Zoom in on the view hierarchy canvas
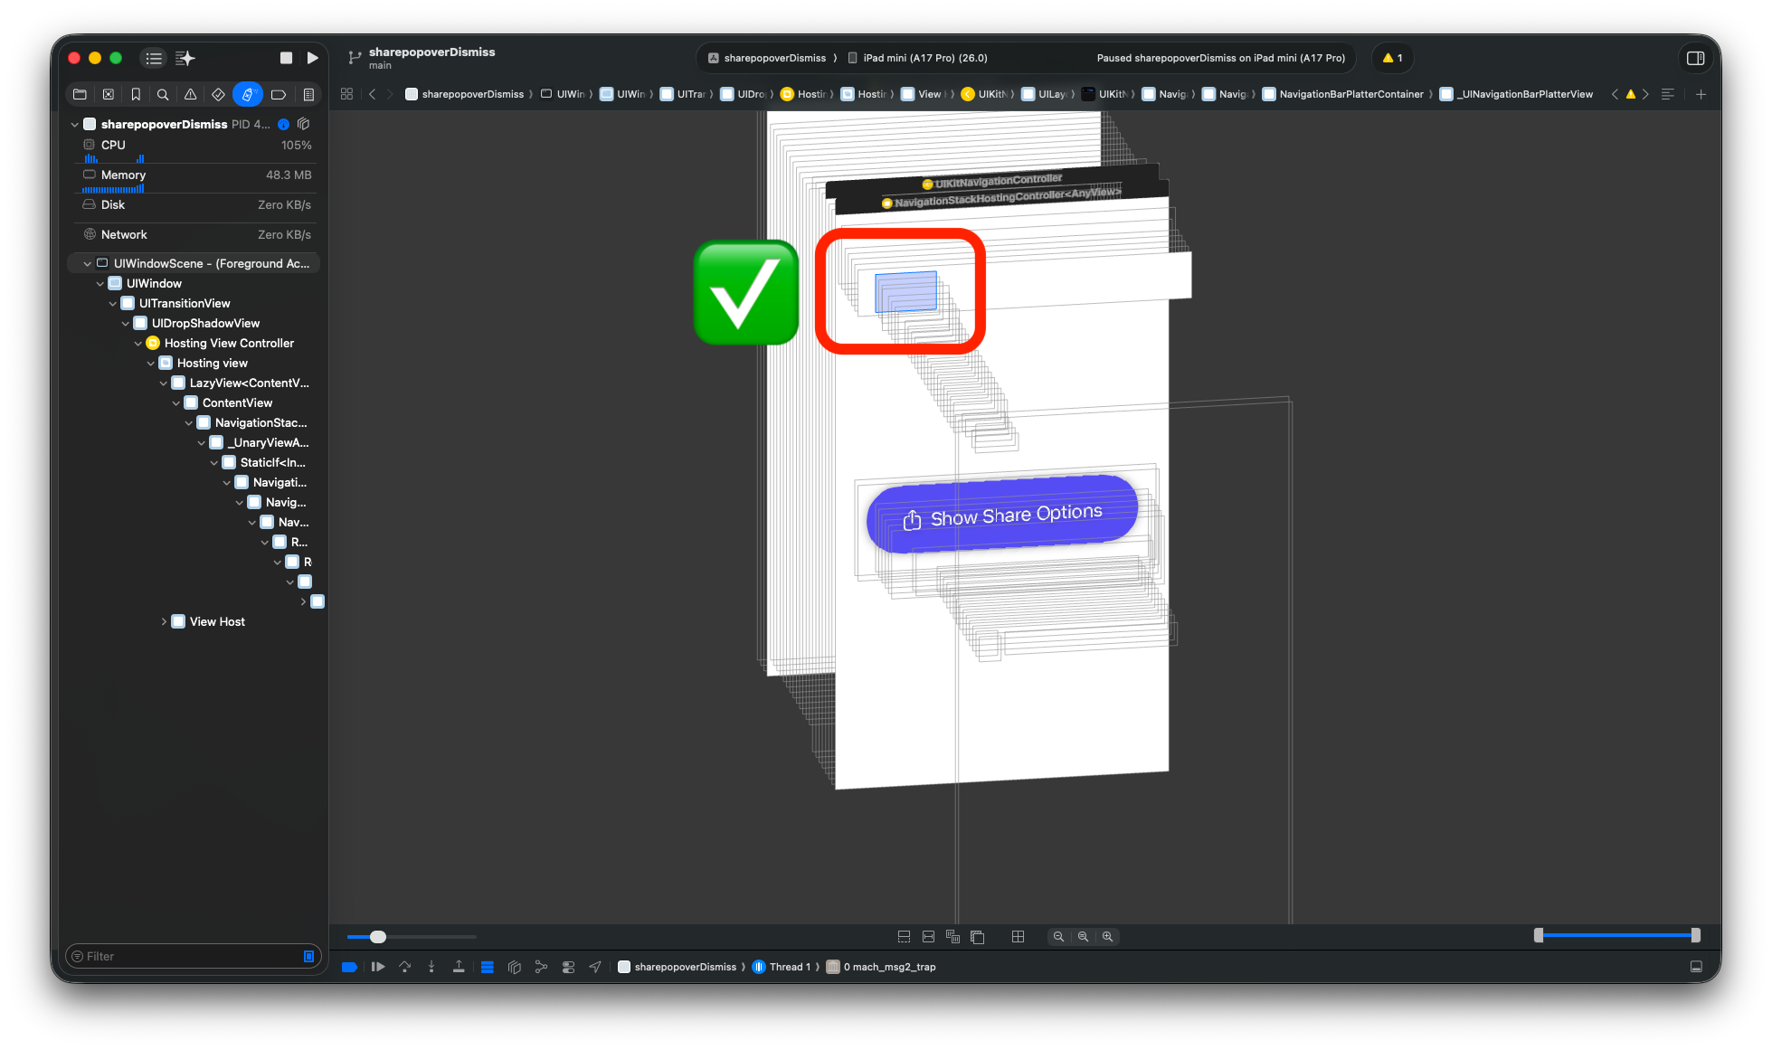Screen dimensions: 1772x1050 [1107, 937]
